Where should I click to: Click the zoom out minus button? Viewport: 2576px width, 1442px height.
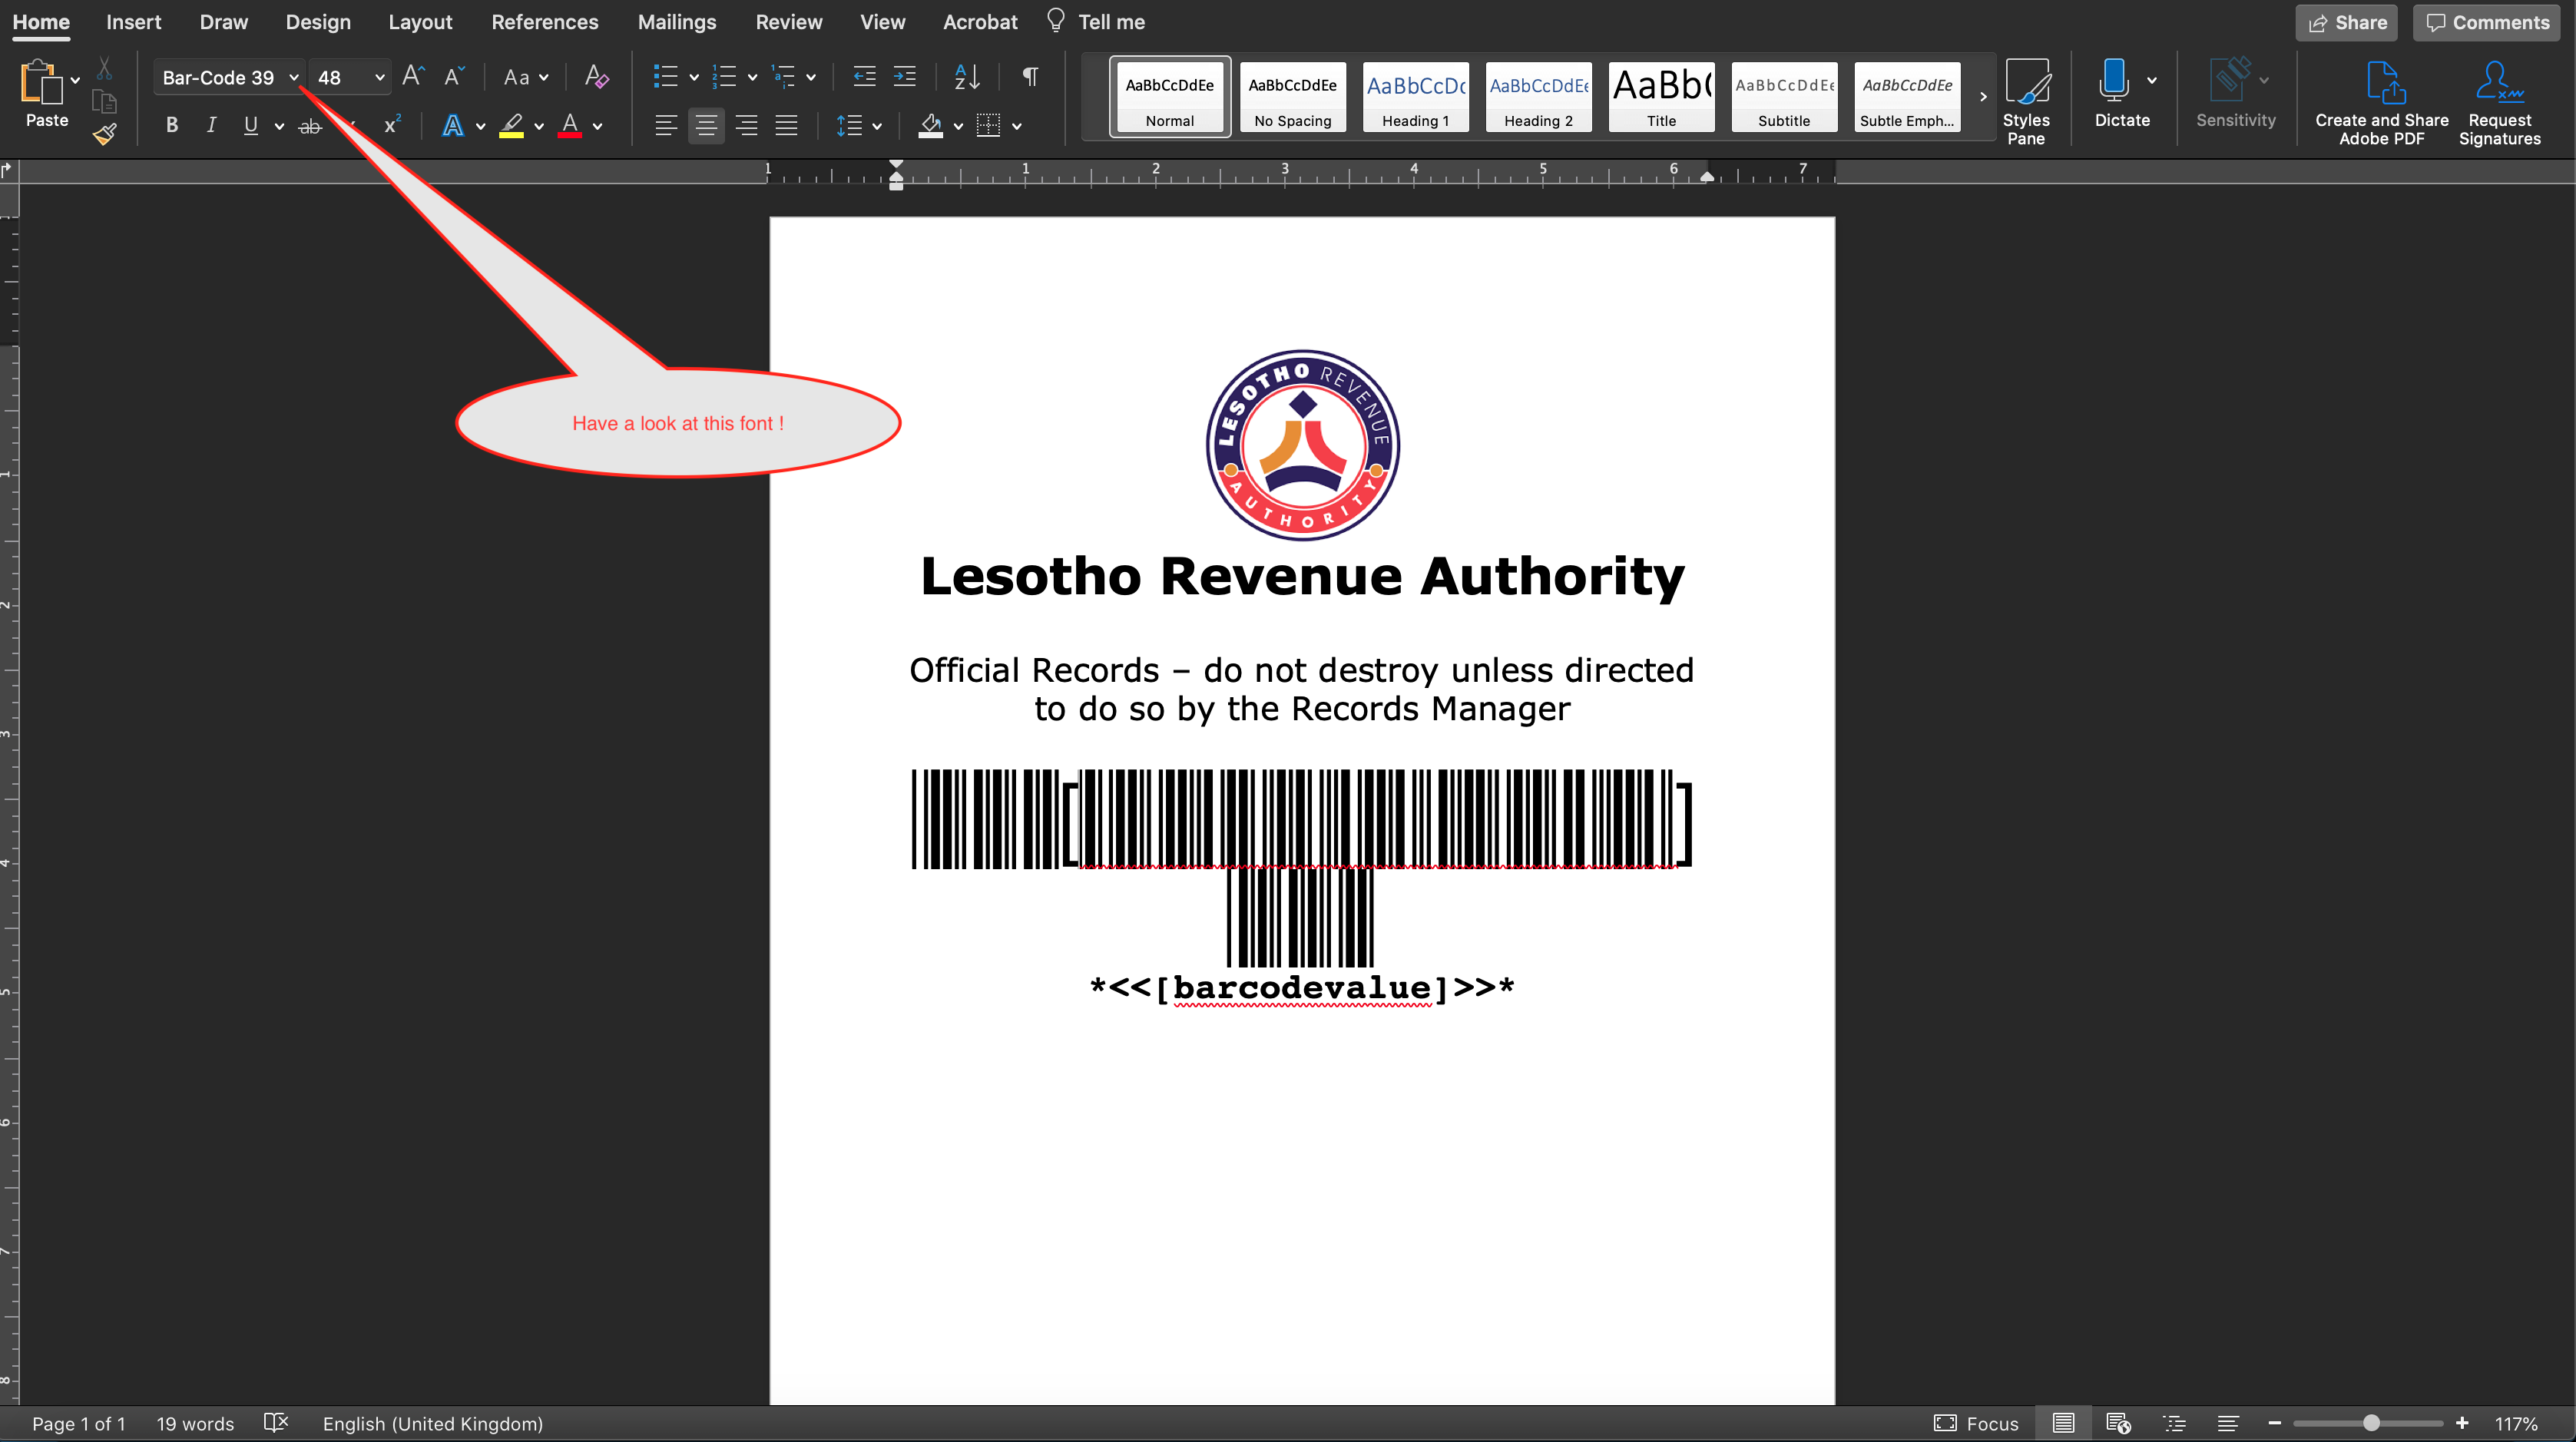[2274, 1422]
